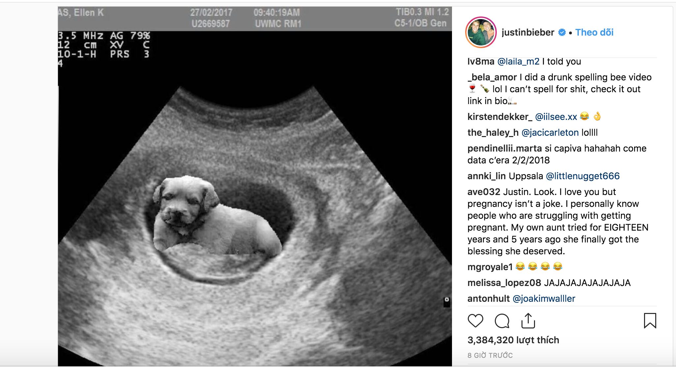Screen dimensions: 676x367
Task: Open justinbieber profile picture
Action: coord(481,32)
